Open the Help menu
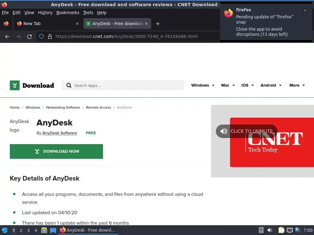 point(102,13)
